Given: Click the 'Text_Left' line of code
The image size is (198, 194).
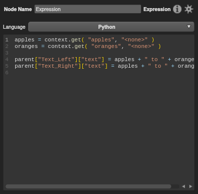Looking at the screenshot, I should point(105,60).
